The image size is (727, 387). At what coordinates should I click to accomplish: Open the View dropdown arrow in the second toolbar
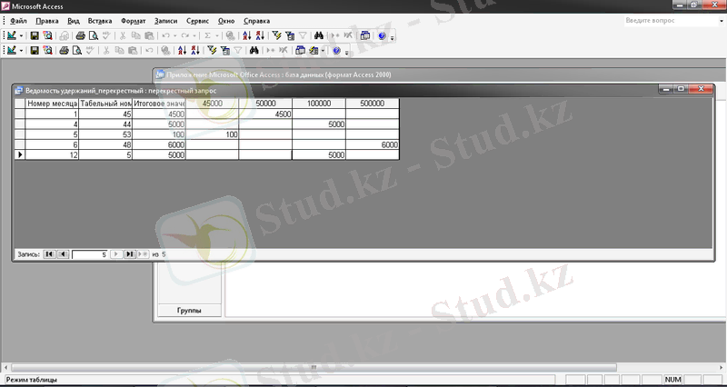[x=21, y=51]
